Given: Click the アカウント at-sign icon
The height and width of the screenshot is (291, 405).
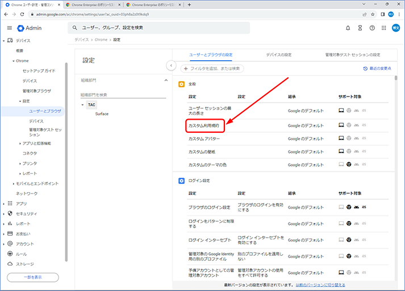Looking at the screenshot, I should pos(10,243).
